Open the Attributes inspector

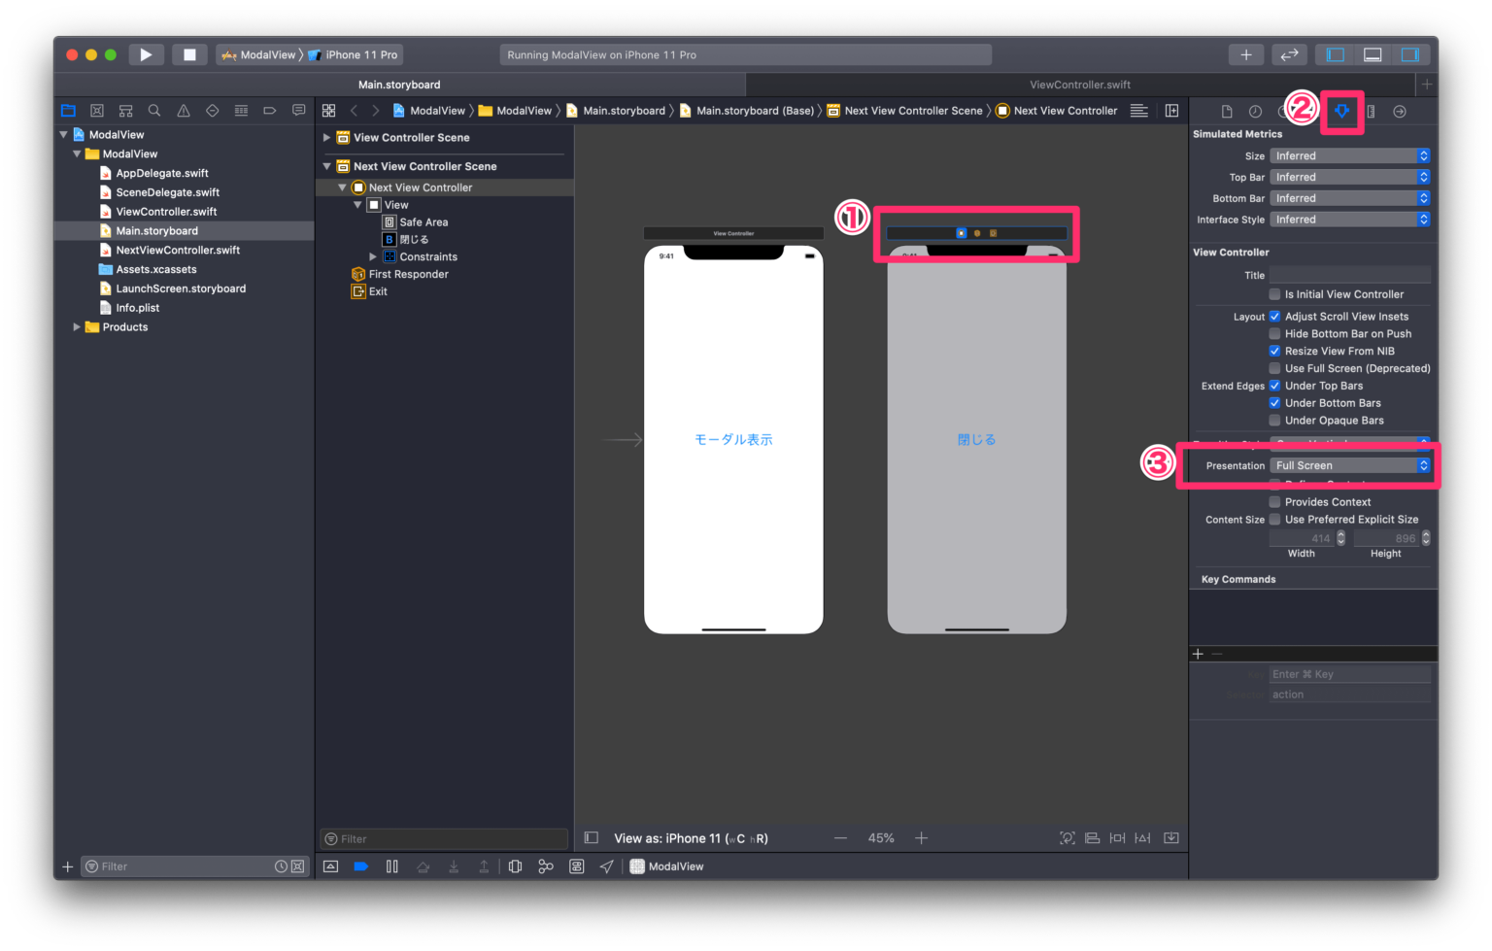click(1341, 111)
